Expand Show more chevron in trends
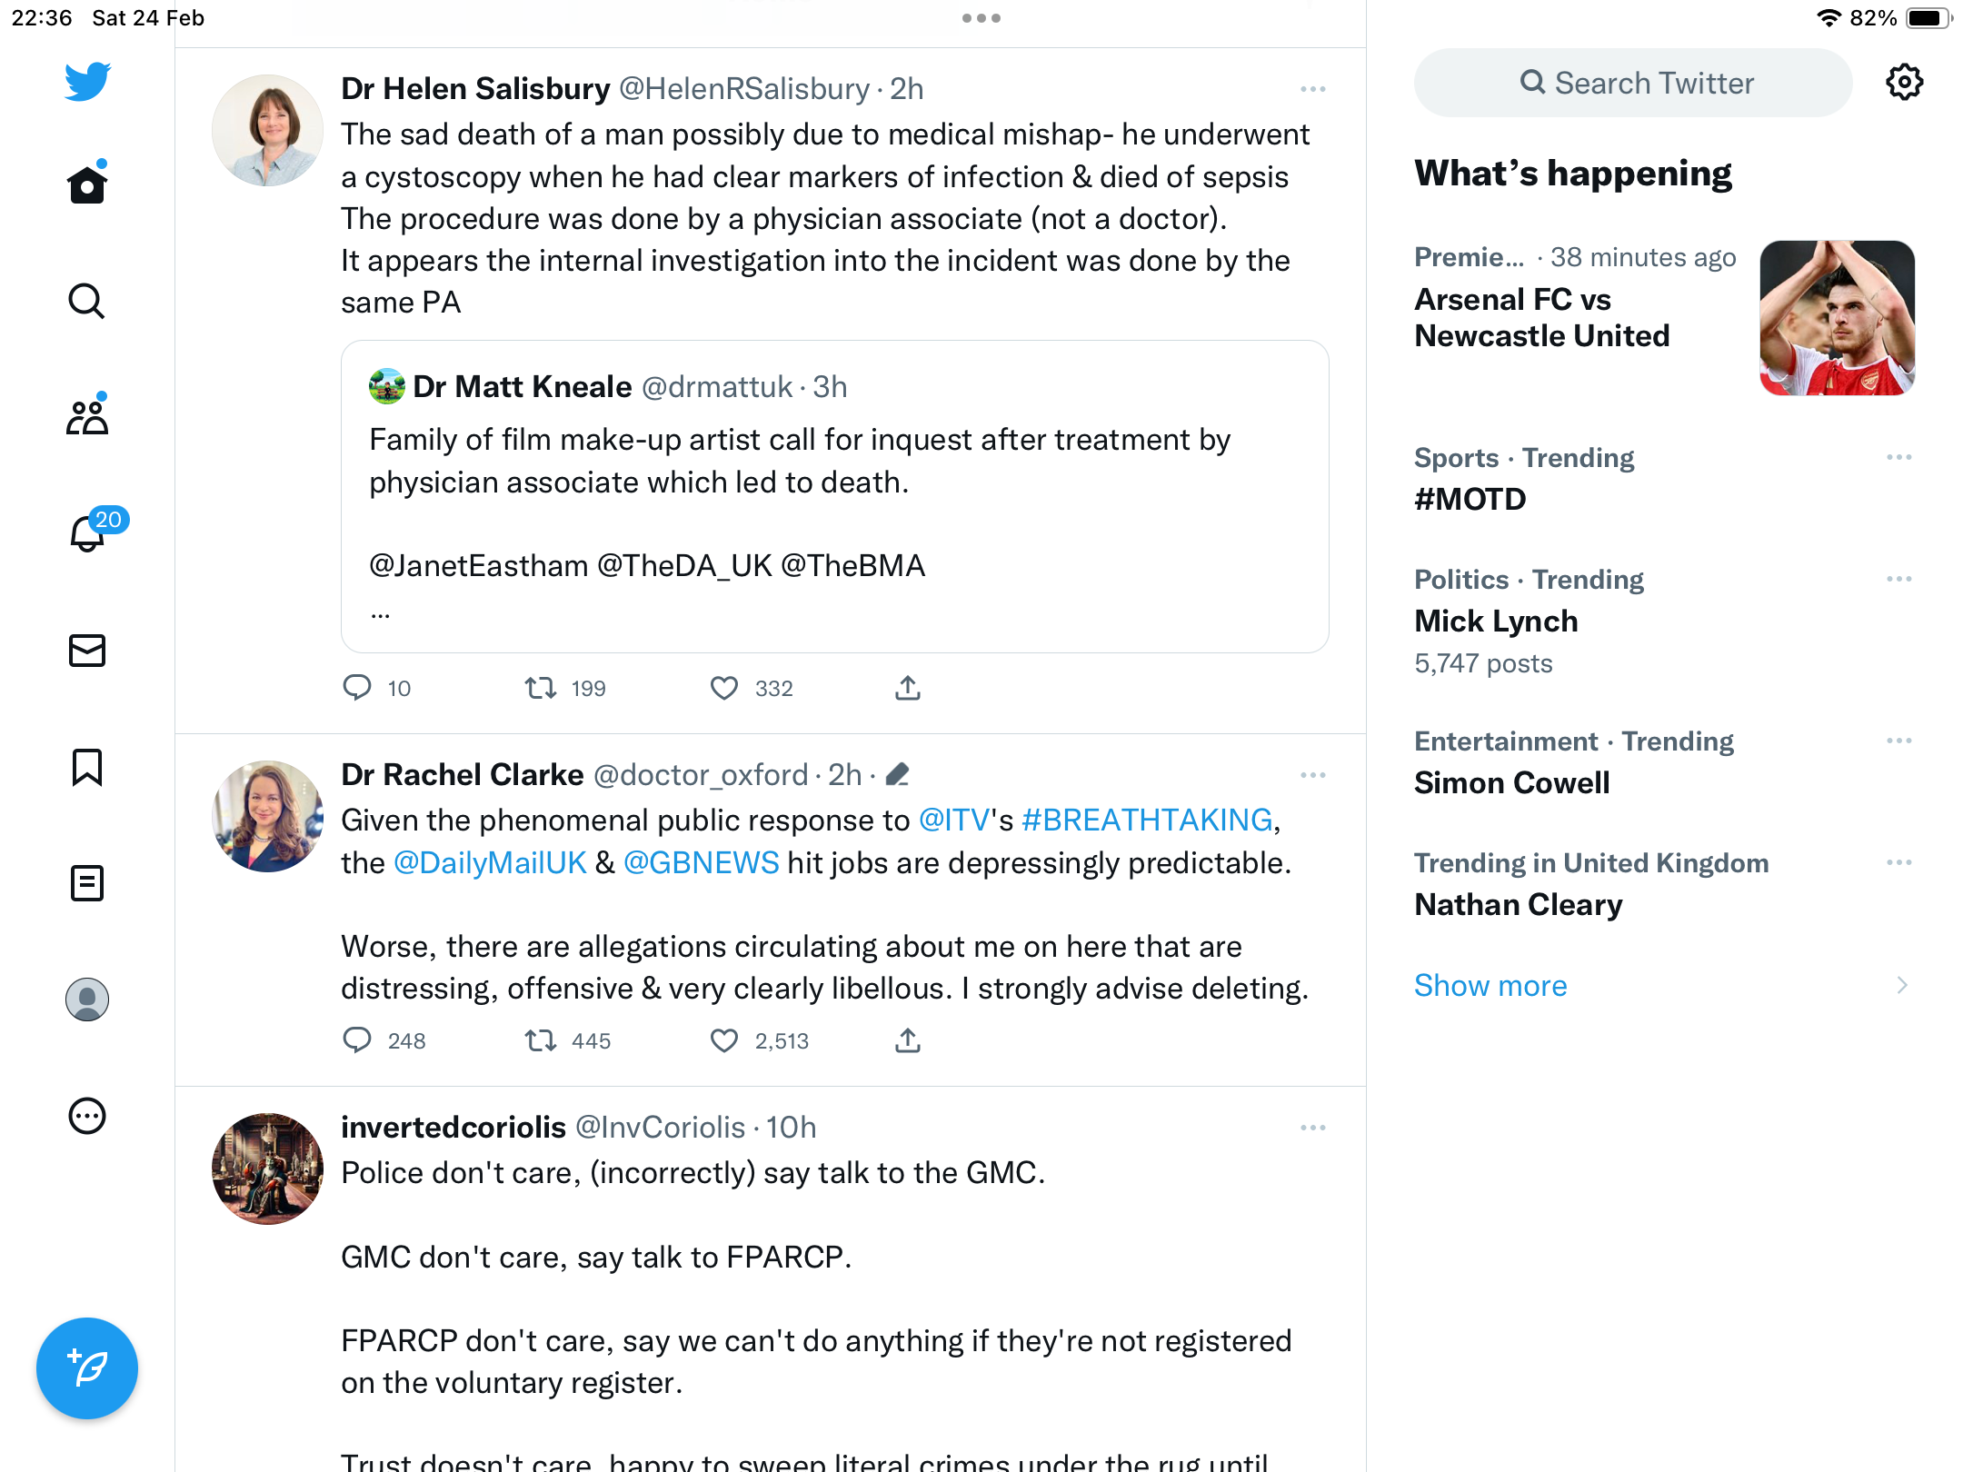 point(1902,985)
